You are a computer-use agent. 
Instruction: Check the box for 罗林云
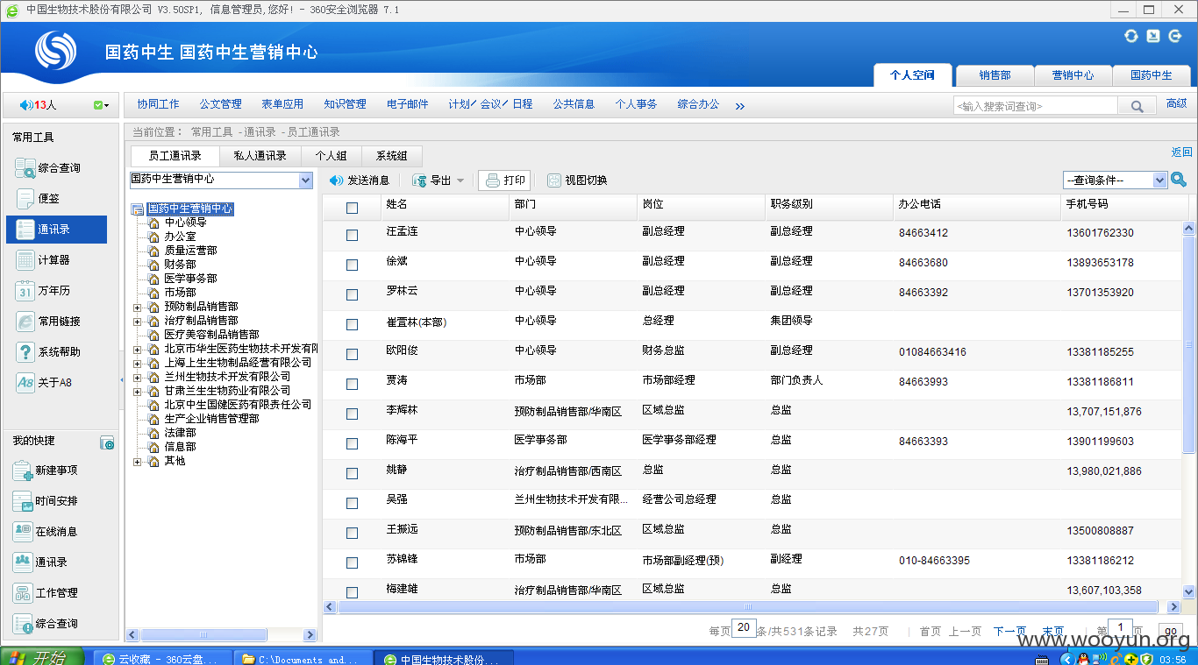click(x=352, y=294)
